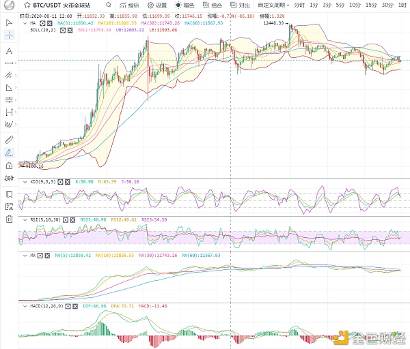Remove the KDJ(9,3,3) indicator
Image resolution: width=410 pixels, height=349 pixels.
[x=68, y=182]
